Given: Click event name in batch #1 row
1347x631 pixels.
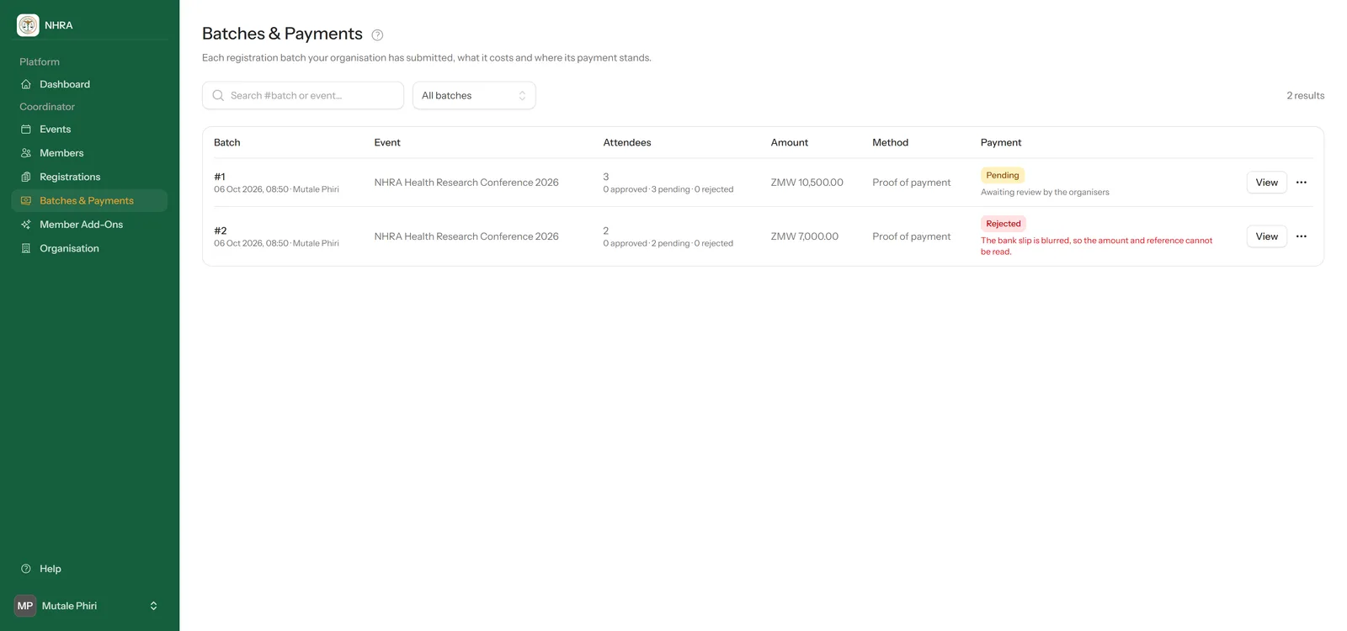Looking at the screenshot, I should [466, 183].
